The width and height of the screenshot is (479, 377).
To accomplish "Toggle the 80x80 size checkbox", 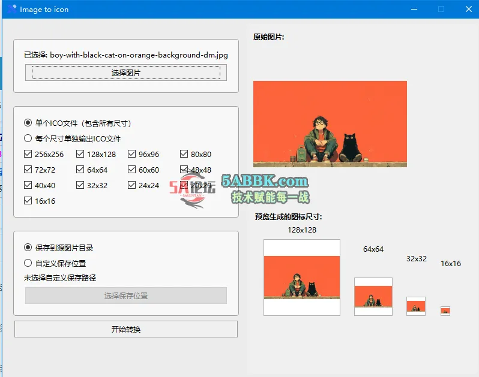I will point(184,153).
